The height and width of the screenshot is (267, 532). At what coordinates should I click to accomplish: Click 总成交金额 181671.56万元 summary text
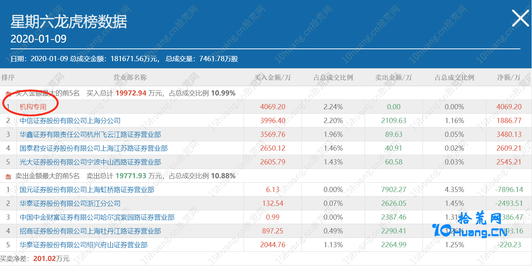pos(115,59)
